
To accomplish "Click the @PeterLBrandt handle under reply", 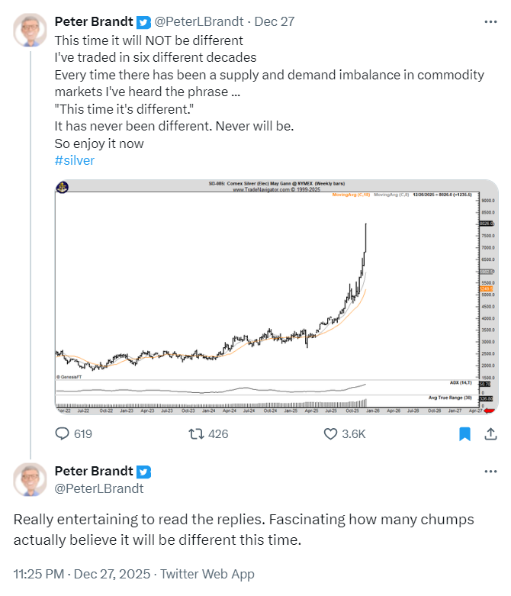I will tap(99, 488).
